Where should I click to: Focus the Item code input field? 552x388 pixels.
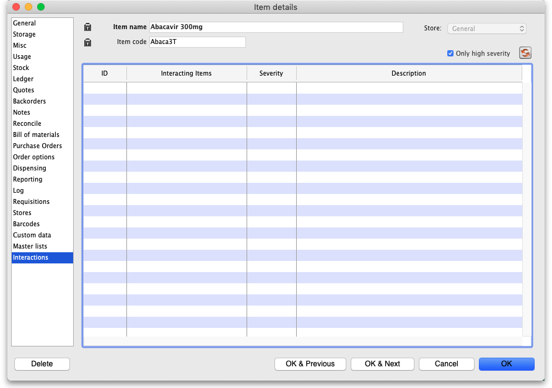tap(197, 42)
